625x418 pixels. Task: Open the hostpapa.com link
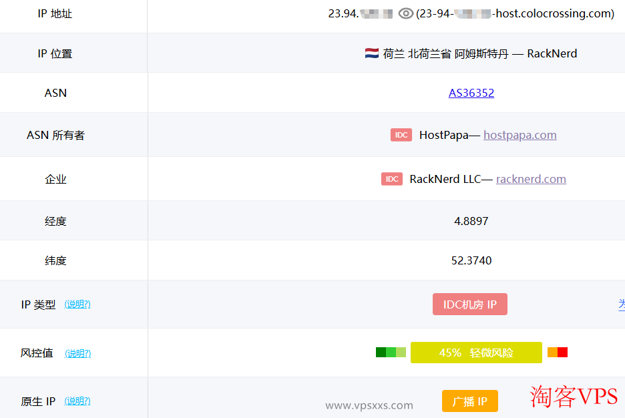(519, 135)
